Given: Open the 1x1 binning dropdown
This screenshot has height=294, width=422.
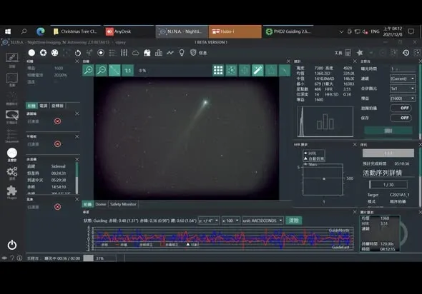Looking at the screenshot, I should (x=403, y=88).
